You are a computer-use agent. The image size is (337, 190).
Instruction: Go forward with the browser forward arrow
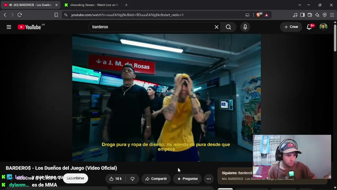[12, 15]
